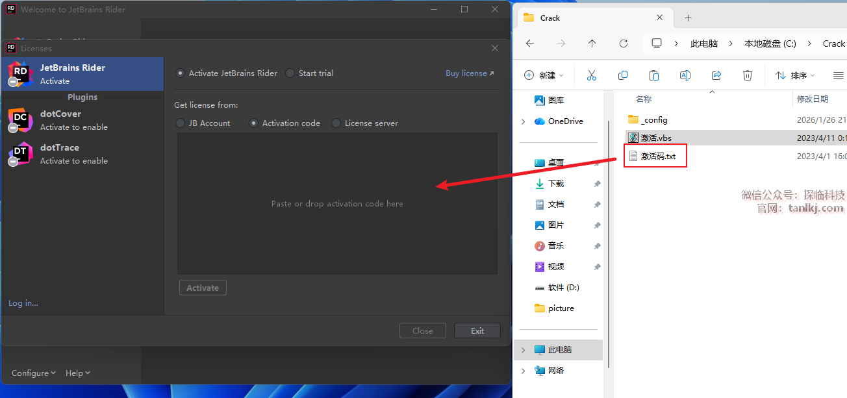Click the Log in... link

[23, 303]
